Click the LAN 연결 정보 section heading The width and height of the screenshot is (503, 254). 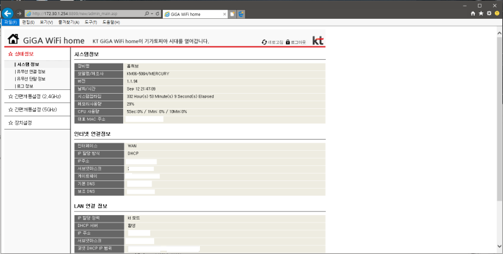point(91,206)
